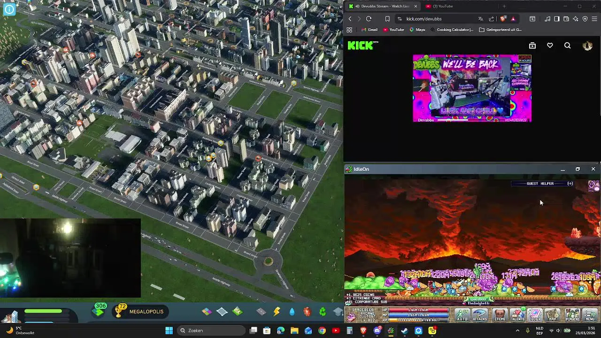This screenshot has width=601, height=338.
Task: Click the green city happiness bar
Action: pos(43,311)
